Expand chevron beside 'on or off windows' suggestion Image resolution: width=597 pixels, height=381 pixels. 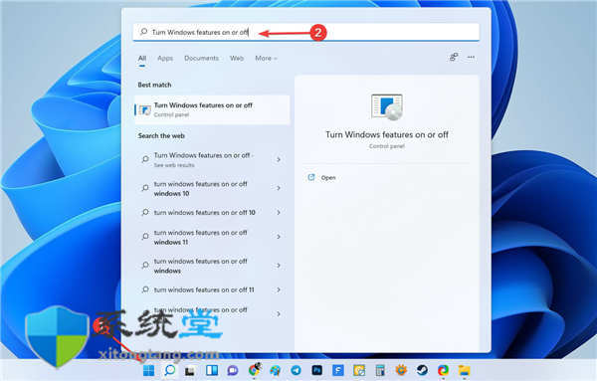click(279, 266)
